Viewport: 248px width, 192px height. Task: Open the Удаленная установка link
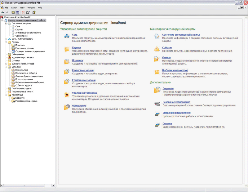pyautogui.click(x=84, y=93)
